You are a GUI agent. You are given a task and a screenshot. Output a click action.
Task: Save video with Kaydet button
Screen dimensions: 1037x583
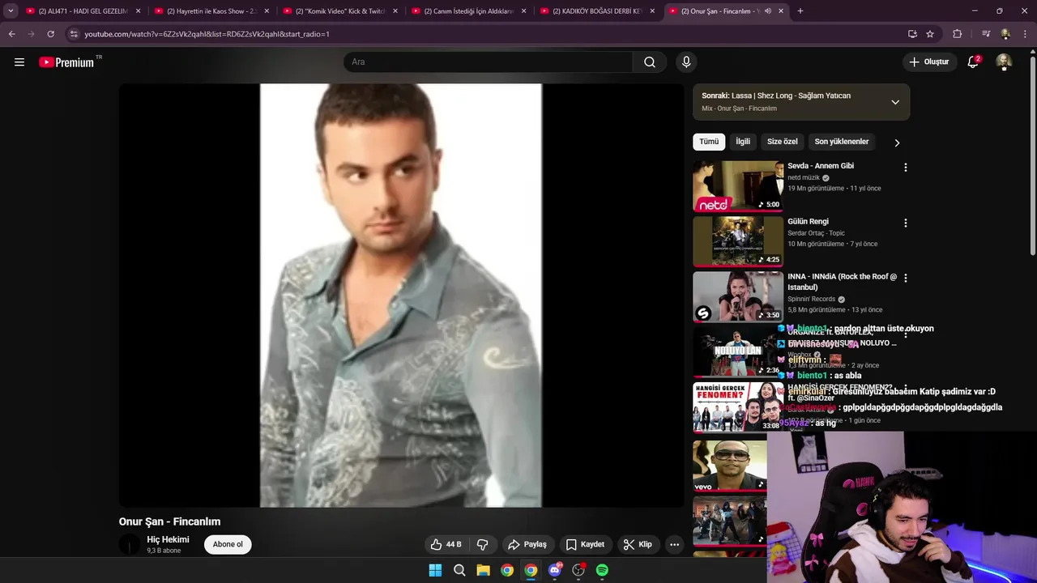click(x=585, y=544)
